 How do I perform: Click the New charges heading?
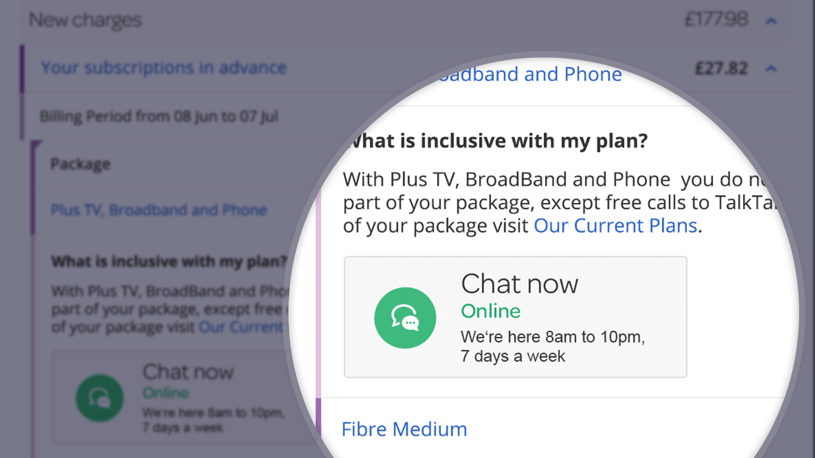coord(85,20)
